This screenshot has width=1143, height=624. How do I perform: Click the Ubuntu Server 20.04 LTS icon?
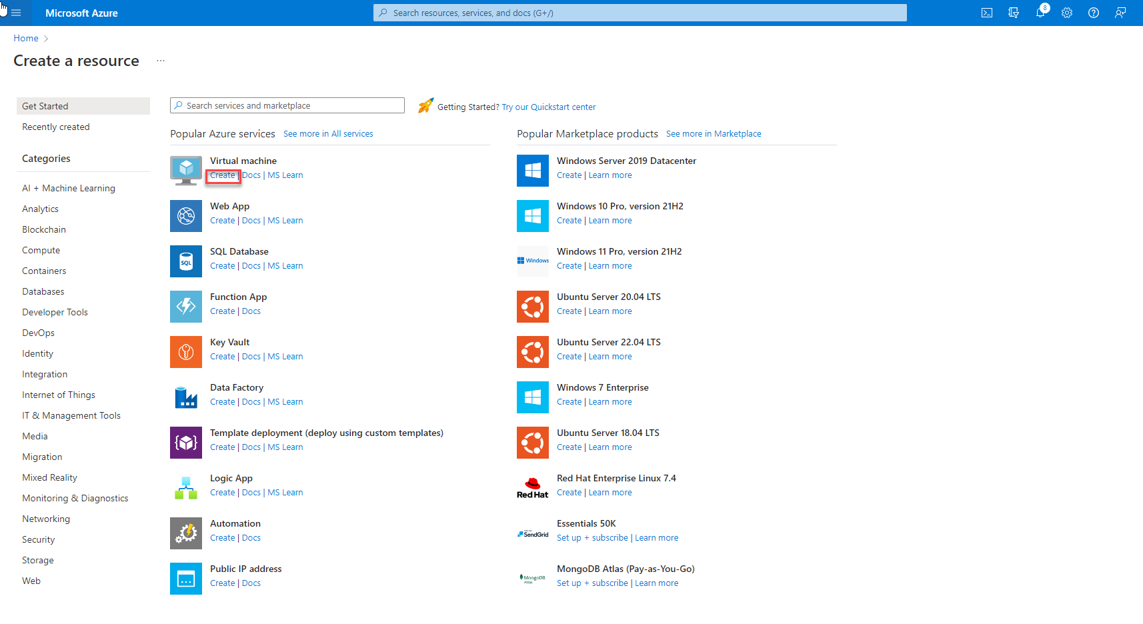[x=533, y=307]
